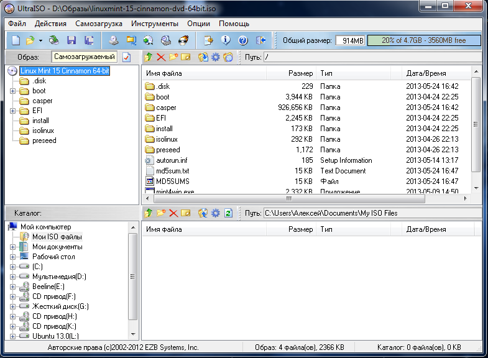Select Linux Mint 15 Cinnamon 64-bit root
Viewport: 488px width, 358px height.
pos(65,71)
